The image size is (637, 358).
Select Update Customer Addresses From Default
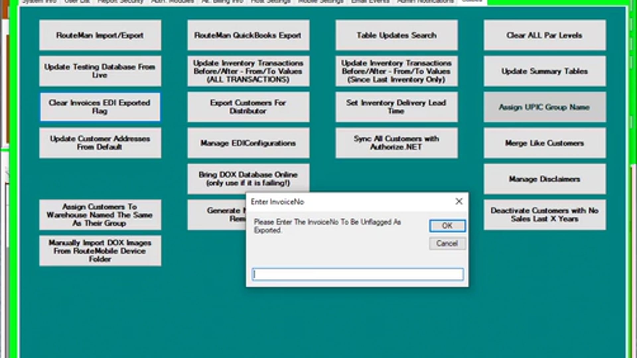(x=100, y=143)
